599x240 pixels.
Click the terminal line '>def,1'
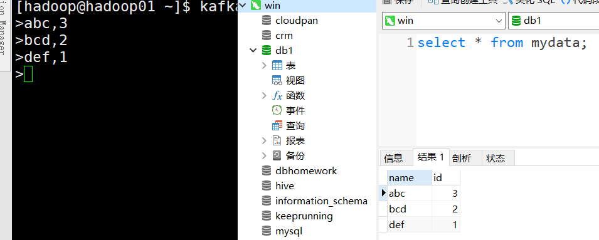tap(41, 57)
